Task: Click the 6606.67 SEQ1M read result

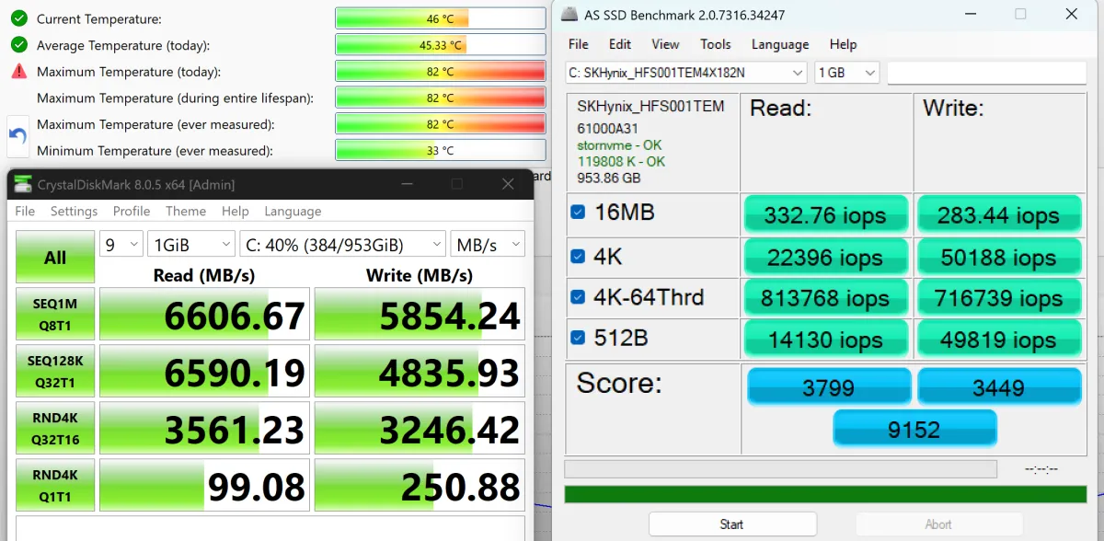Action: click(204, 315)
